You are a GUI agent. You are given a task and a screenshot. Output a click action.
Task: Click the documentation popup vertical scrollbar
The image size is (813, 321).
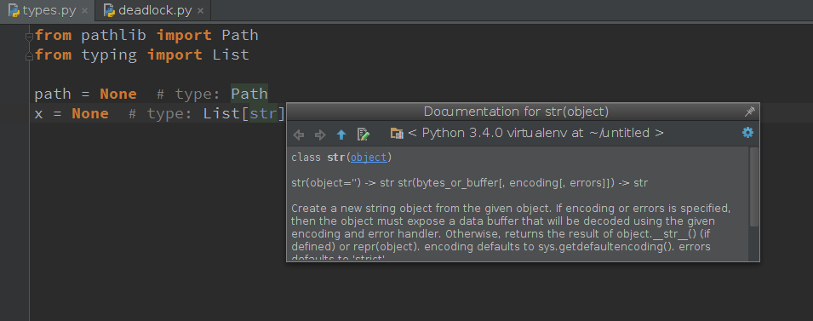click(x=754, y=186)
